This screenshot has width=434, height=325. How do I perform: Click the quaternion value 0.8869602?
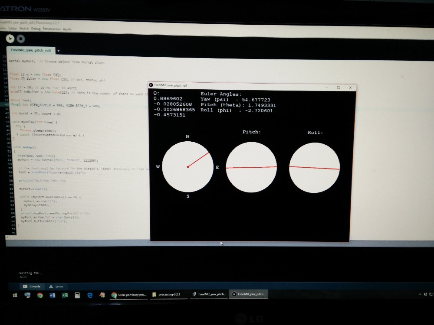tap(168, 99)
